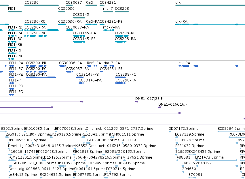This screenshot has width=245, height=179.
Task: Select EST EK294655.5prime
Action: pos(41,178)
